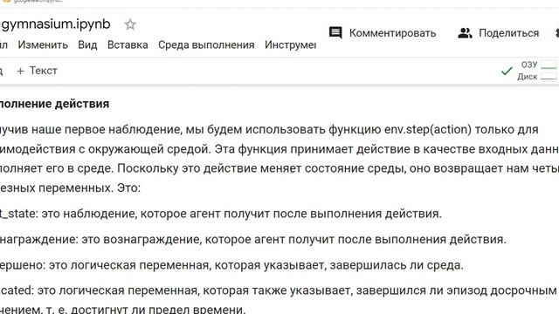Click the text 'Поскольку это действие меняет состояние среды'
Viewport: 559px width, 314px height.
point(261,168)
